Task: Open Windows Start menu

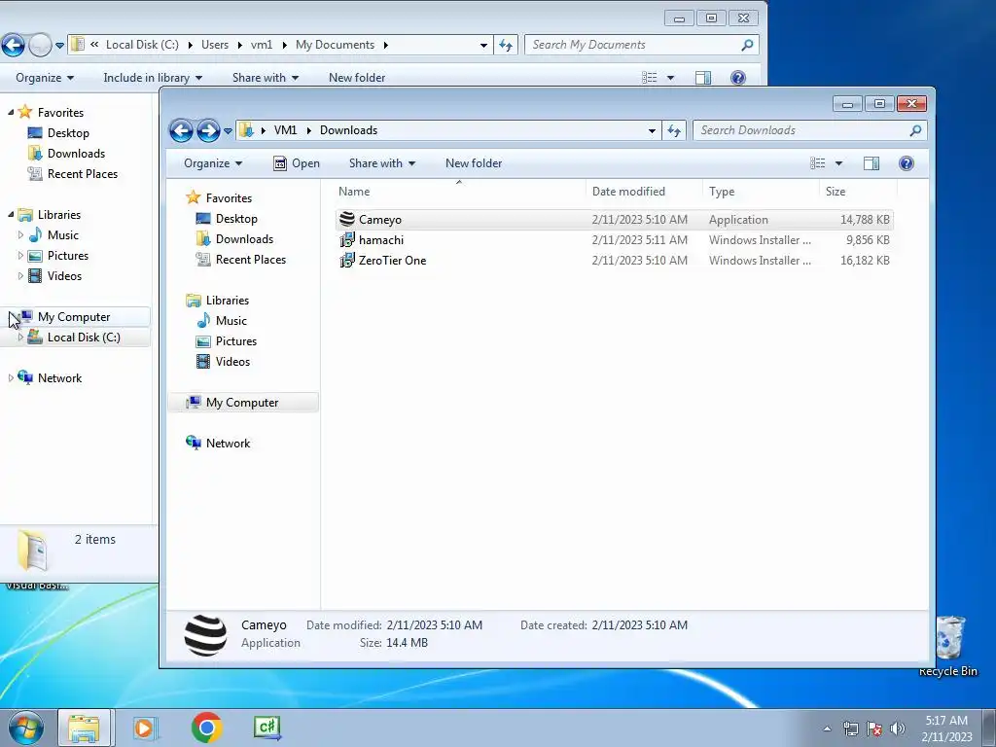Action: (x=26, y=728)
